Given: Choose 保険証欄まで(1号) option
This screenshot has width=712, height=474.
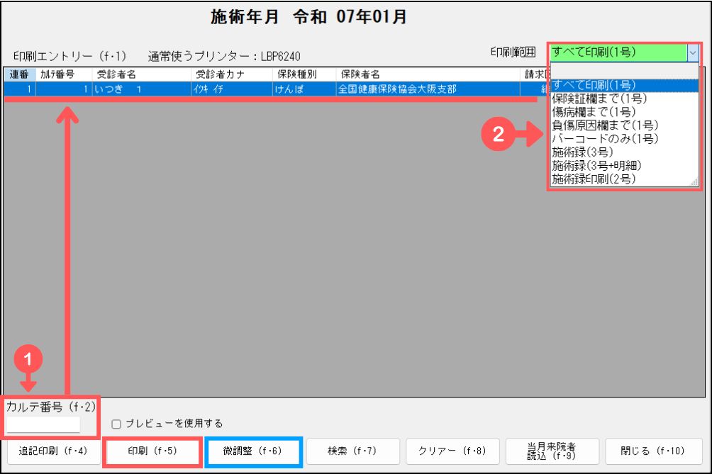Looking at the screenshot, I should coord(593,99).
